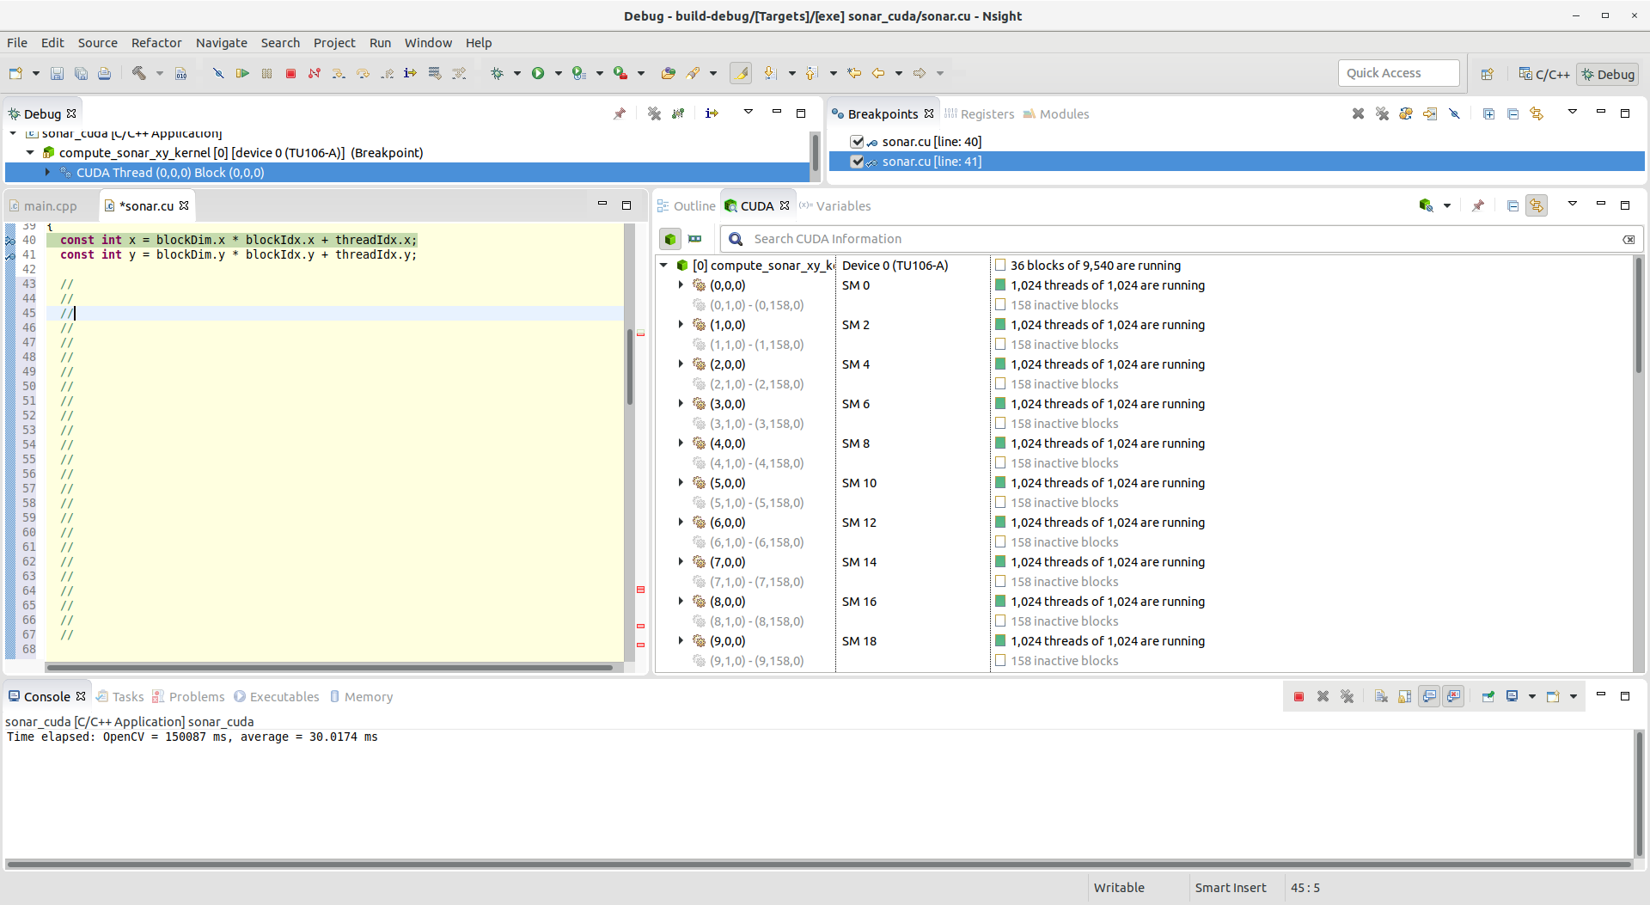Toggle checkbox for 36 blocks of 9,540 row
The height and width of the screenshot is (905, 1650).
coord(1000,266)
